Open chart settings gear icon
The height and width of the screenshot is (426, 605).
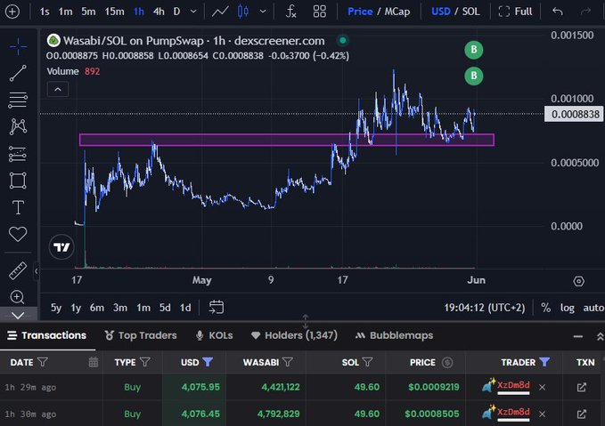(579, 281)
